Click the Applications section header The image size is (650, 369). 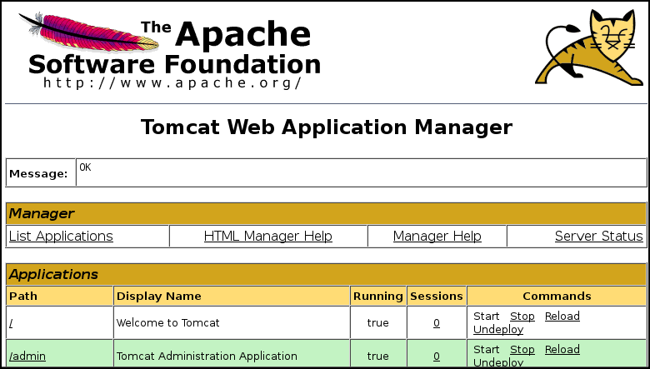click(326, 274)
